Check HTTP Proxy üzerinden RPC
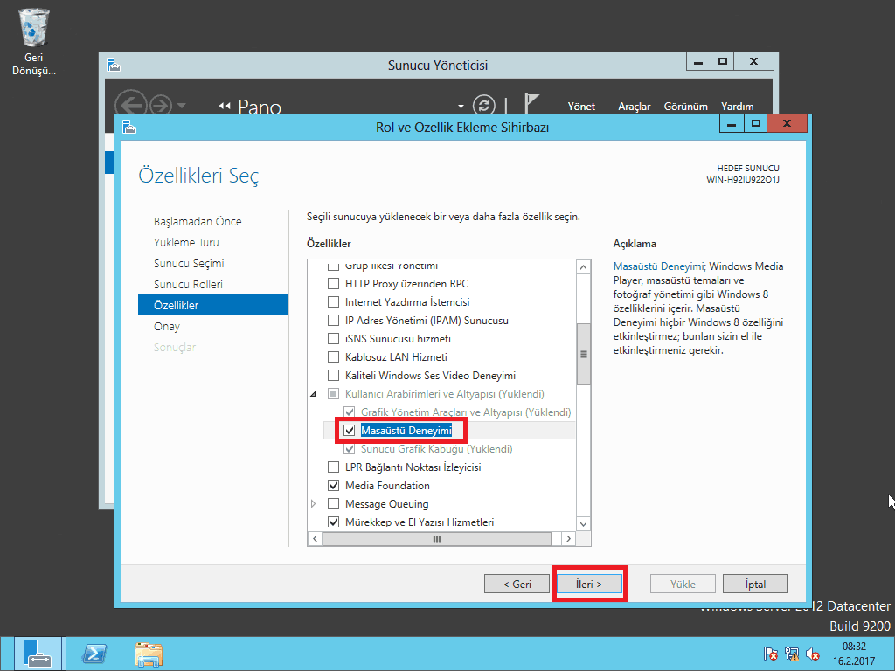The width and height of the screenshot is (895, 671). coord(333,284)
